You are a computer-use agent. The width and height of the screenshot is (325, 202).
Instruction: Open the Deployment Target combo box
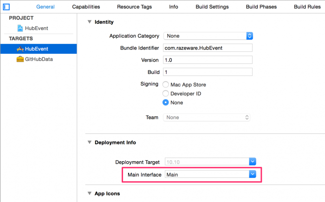click(253, 162)
